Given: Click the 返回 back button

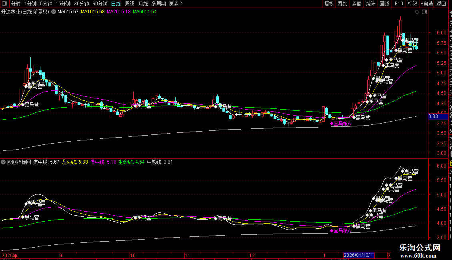Looking at the screenshot, I should (441, 4).
